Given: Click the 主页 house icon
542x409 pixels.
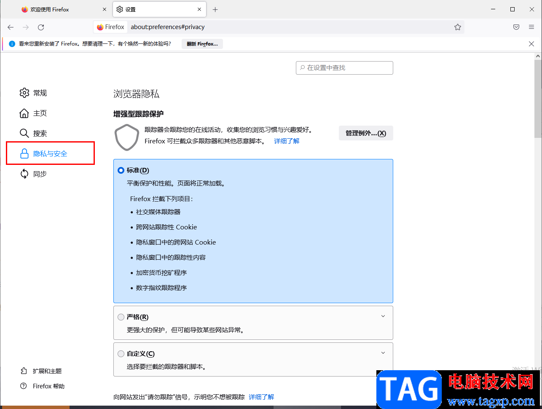Looking at the screenshot, I should tap(24, 113).
